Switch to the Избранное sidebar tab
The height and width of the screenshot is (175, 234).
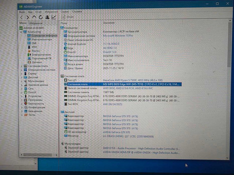click(x=36, y=23)
